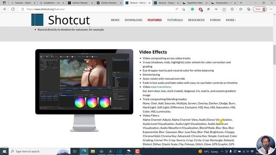276x155 pixels.
Task: Open Read aloud icon in address bar
Action: (177, 9)
